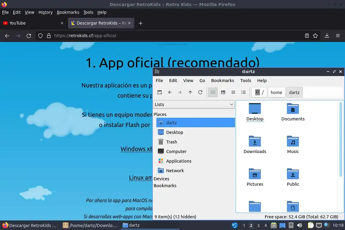Select the Music folder icon
Viewport: 345px width, 230px height.
click(x=293, y=145)
